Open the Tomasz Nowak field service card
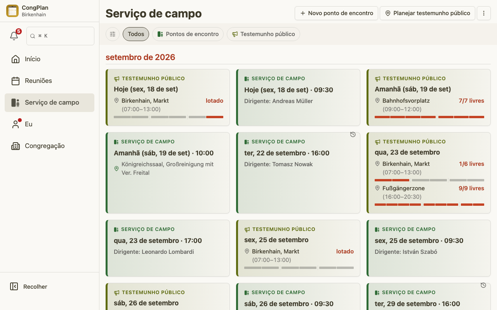 pyautogui.click(x=298, y=173)
